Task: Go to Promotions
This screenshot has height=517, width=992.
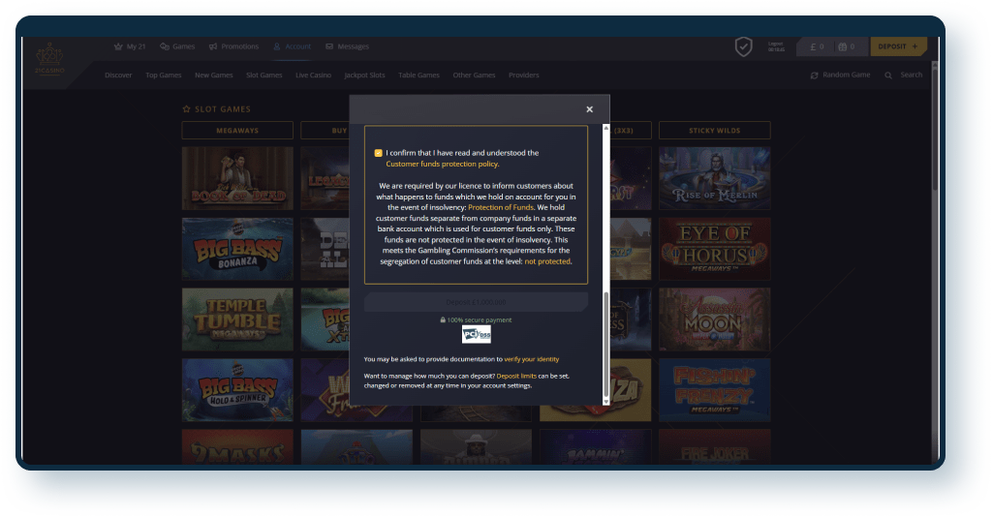Action: click(233, 46)
